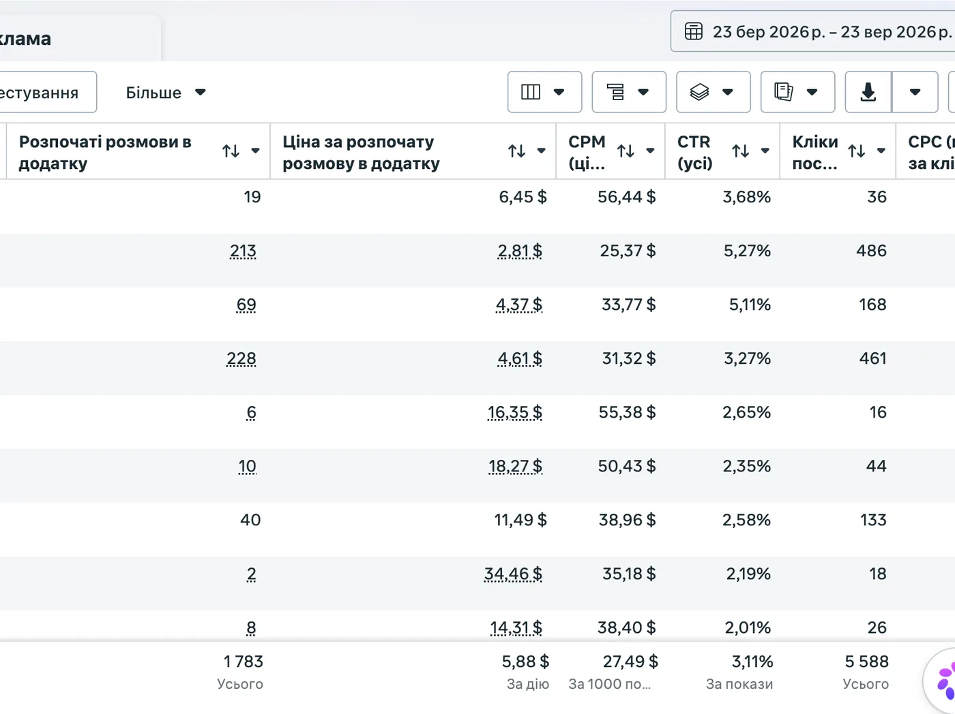
Task: Click the 5 588 total clicks value
Action: [x=867, y=662]
